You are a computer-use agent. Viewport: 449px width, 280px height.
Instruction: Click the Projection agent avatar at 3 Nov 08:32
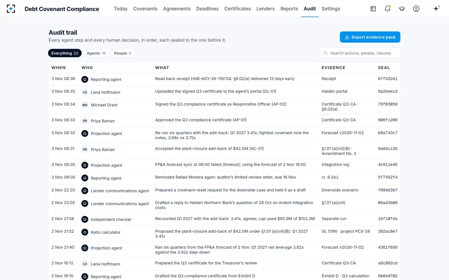point(85,133)
